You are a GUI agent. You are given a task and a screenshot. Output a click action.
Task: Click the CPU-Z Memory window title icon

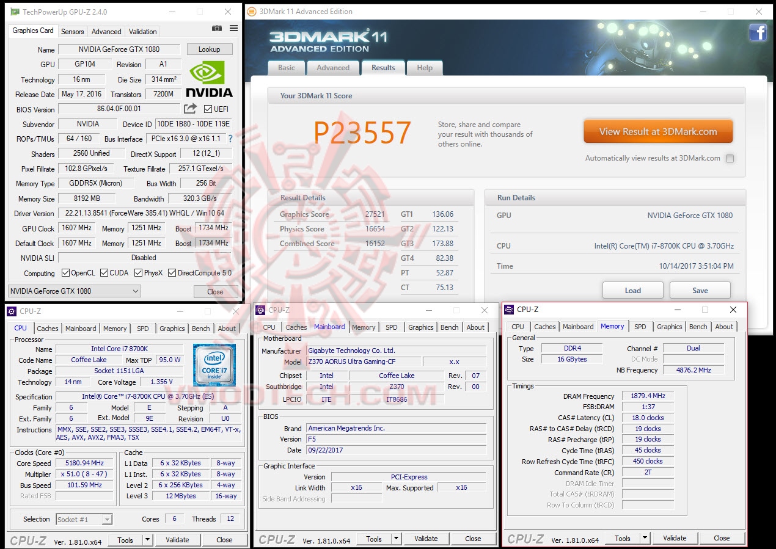pyautogui.click(x=509, y=310)
